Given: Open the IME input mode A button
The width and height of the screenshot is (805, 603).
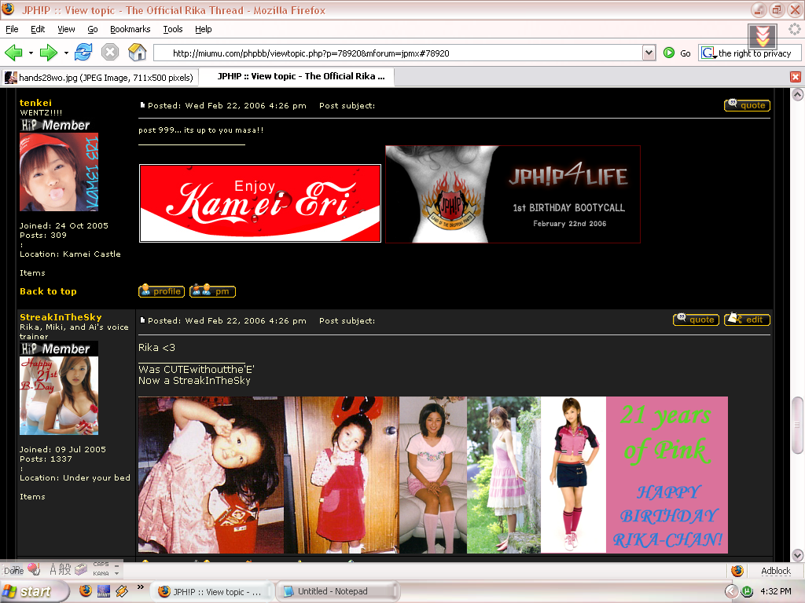Looking at the screenshot, I should coord(53,568).
